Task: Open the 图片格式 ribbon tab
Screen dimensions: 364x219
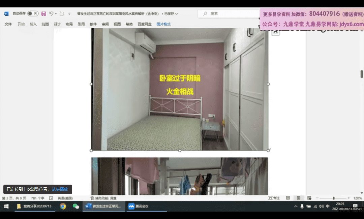Action: 163,24
